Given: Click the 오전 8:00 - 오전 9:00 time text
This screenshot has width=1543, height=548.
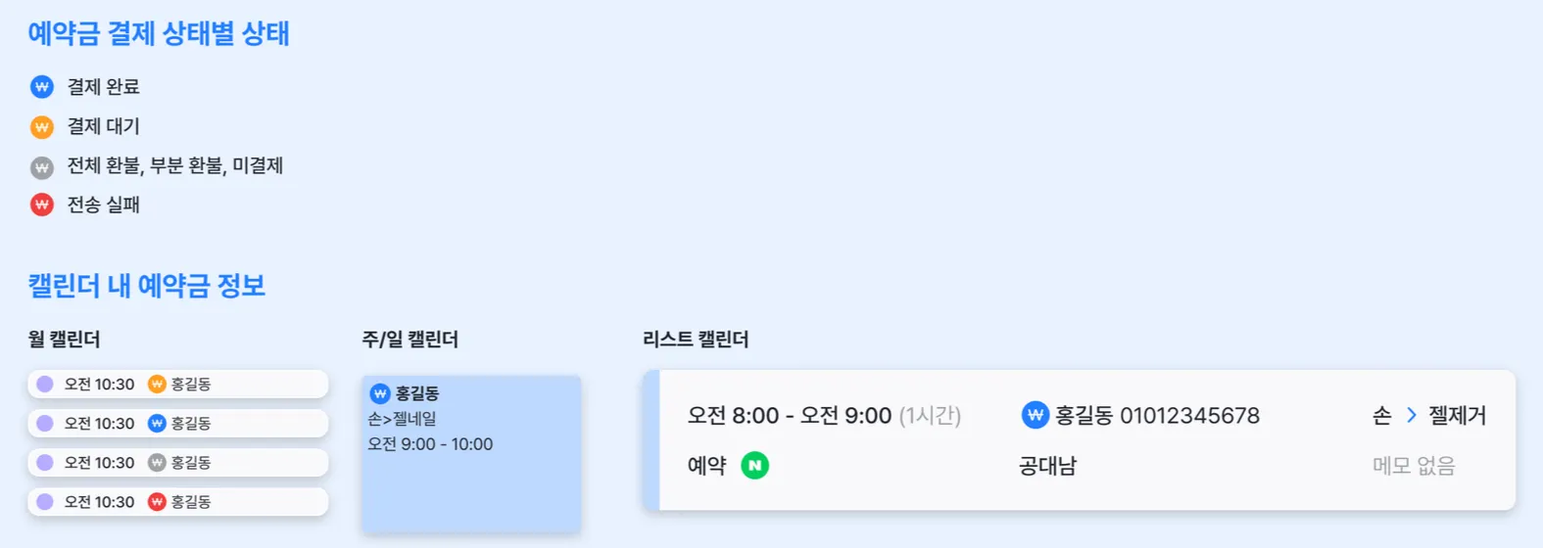Looking at the screenshot, I should click(790, 415).
